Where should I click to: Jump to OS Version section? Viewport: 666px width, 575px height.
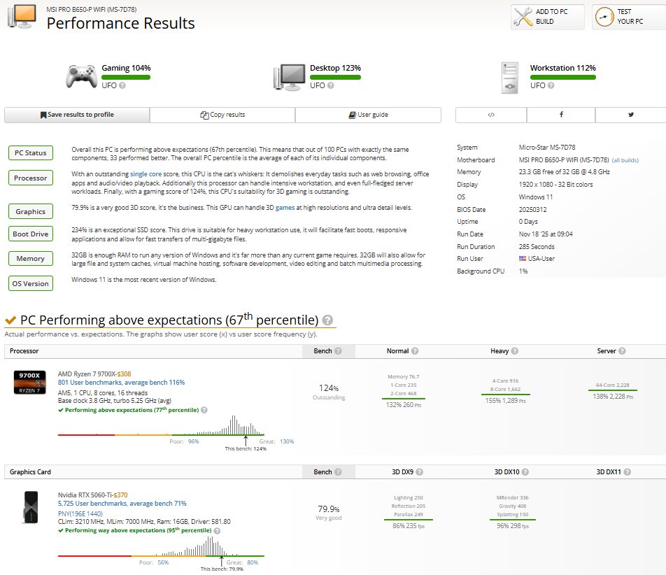(31, 284)
